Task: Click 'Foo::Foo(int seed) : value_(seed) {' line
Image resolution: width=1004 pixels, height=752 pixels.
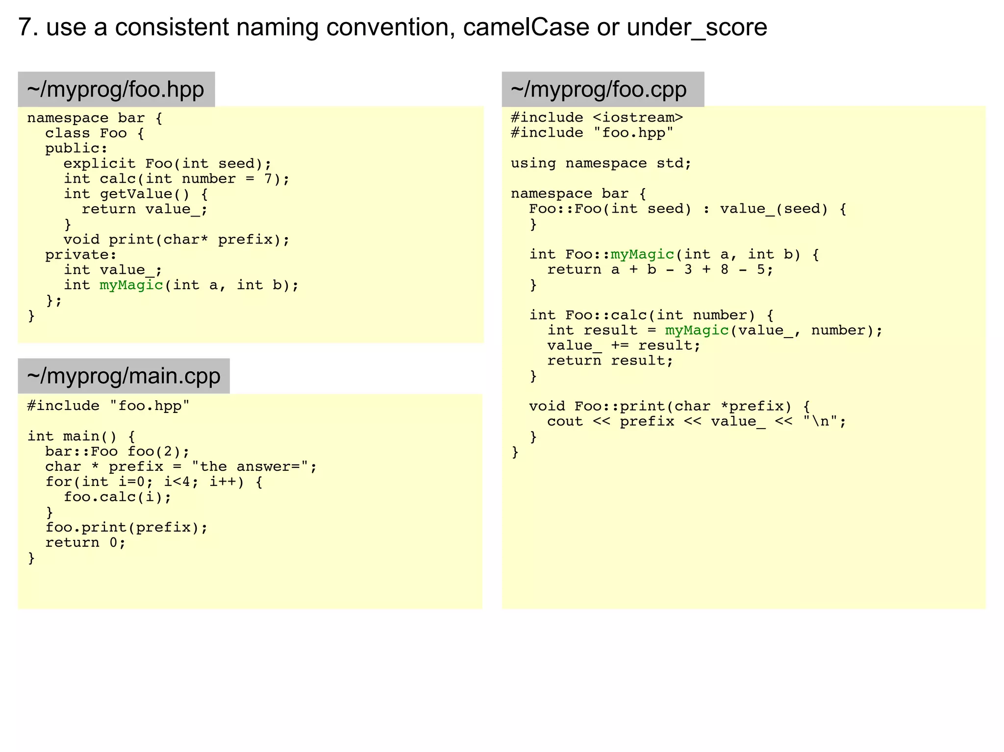Action: tap(688, 209)
